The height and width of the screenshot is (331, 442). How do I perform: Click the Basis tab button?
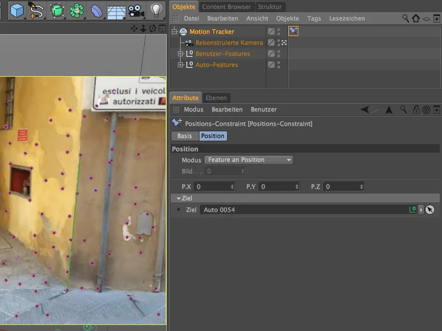[185, 136]
